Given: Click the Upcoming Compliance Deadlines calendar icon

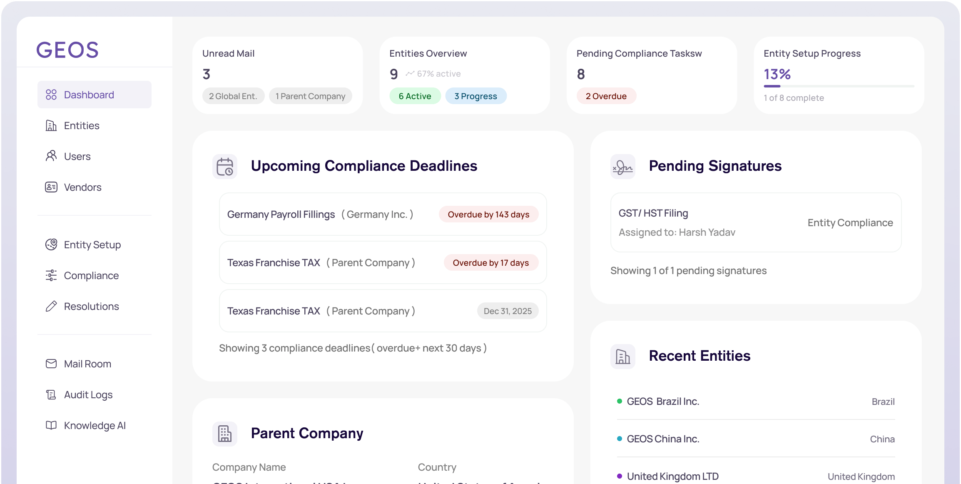Looking at the screenshot, I should (225, 167).
